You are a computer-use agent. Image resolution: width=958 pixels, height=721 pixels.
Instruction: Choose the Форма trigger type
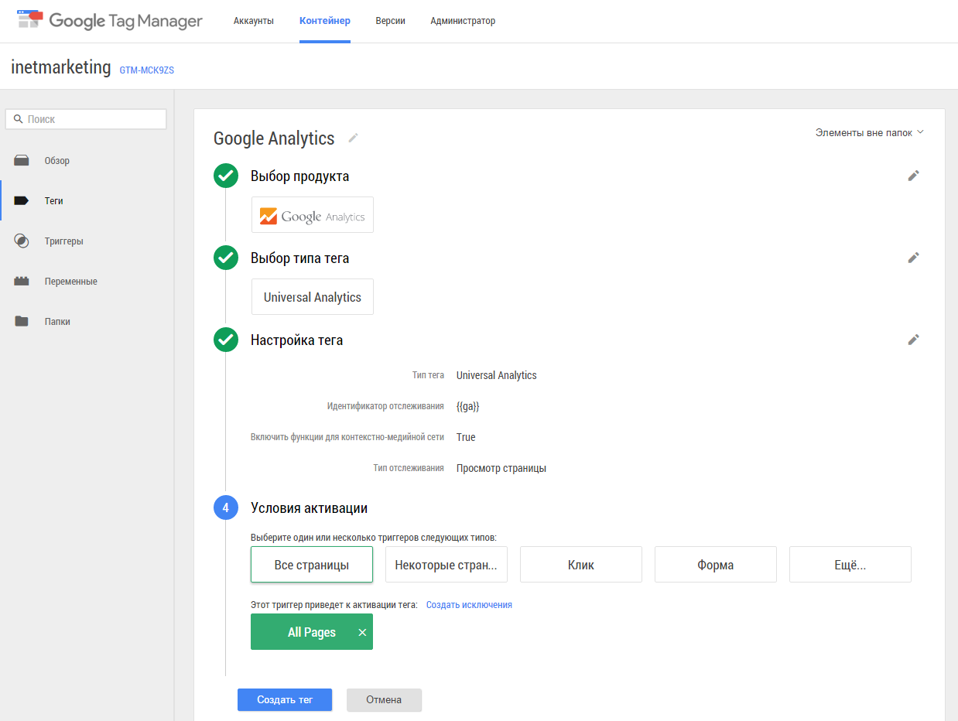pyautogui.click(x=716, y=565)
